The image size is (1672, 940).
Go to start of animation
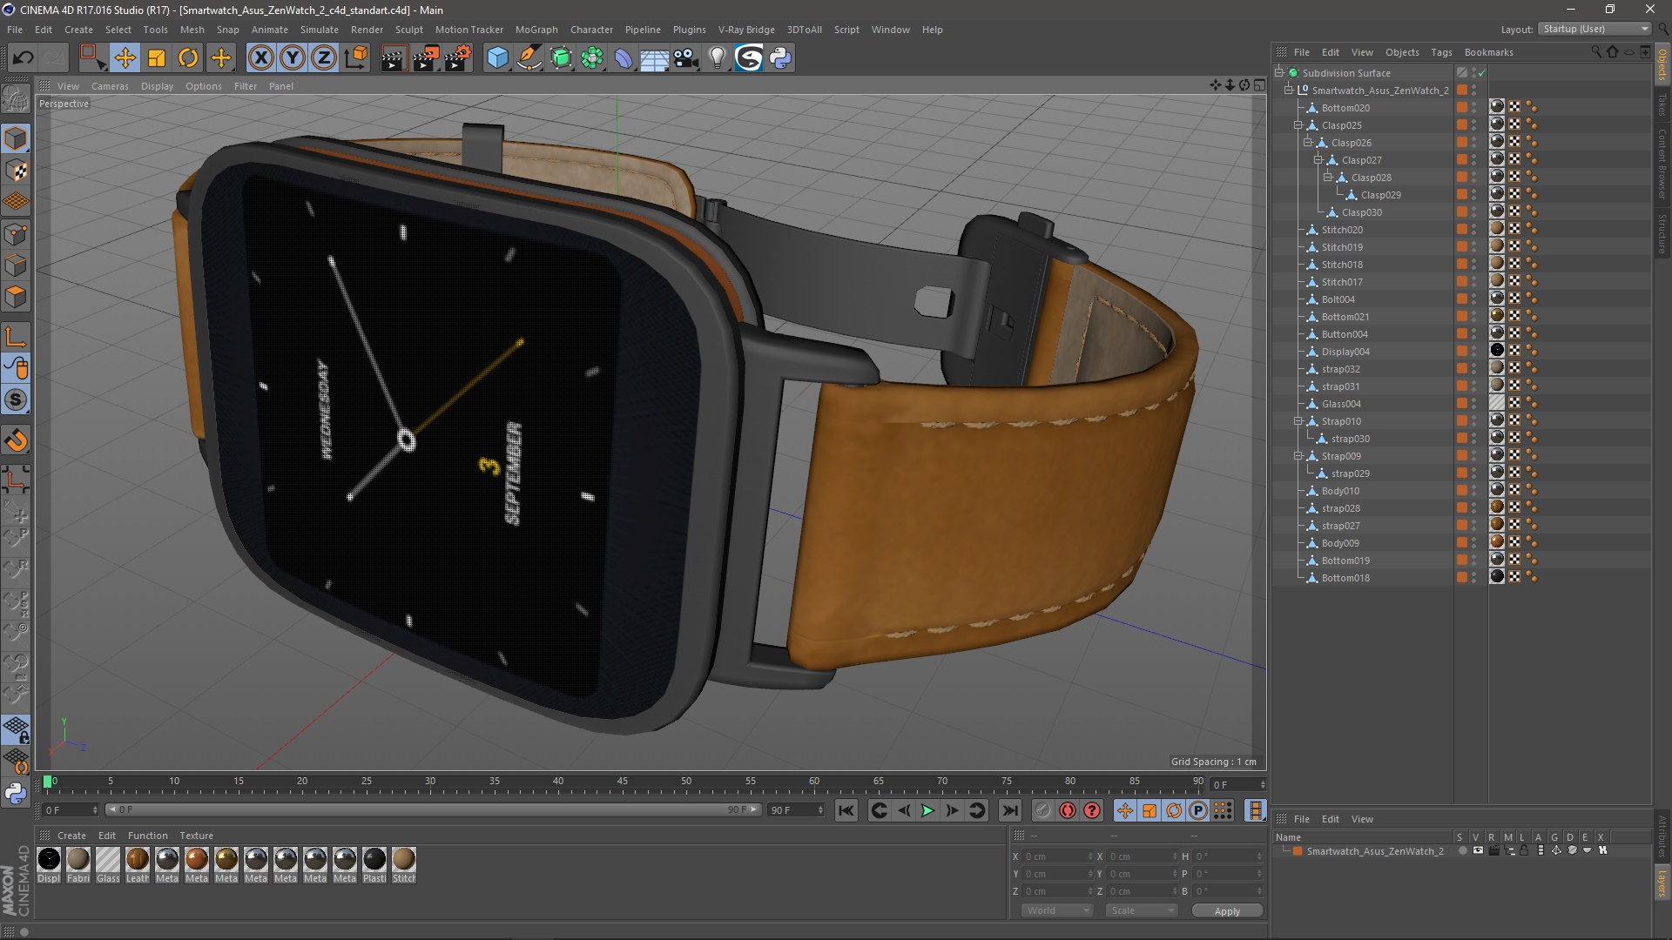(x=846, y=811)
